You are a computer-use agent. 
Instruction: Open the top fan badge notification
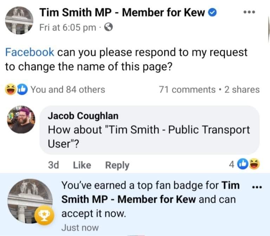[148, 199]
